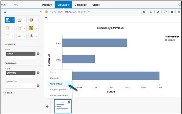Open pie chart type dropdown arrow

(36, 20)
